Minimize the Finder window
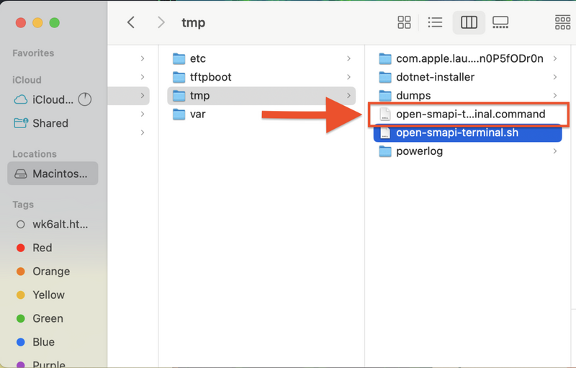 tap(37, 23)
